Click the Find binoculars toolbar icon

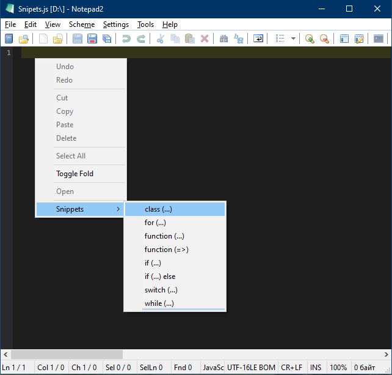point(223,39)
